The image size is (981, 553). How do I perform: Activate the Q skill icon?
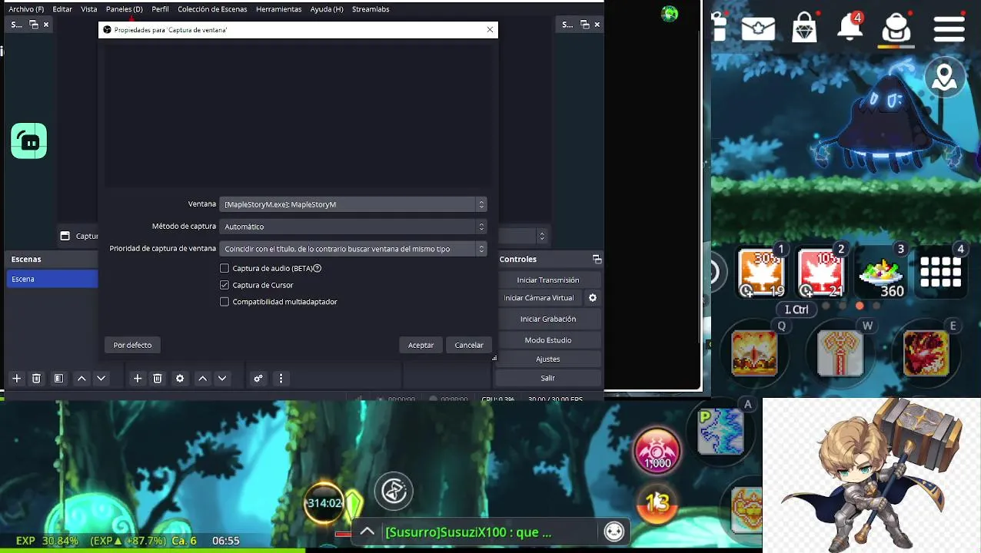coord(754,353)
